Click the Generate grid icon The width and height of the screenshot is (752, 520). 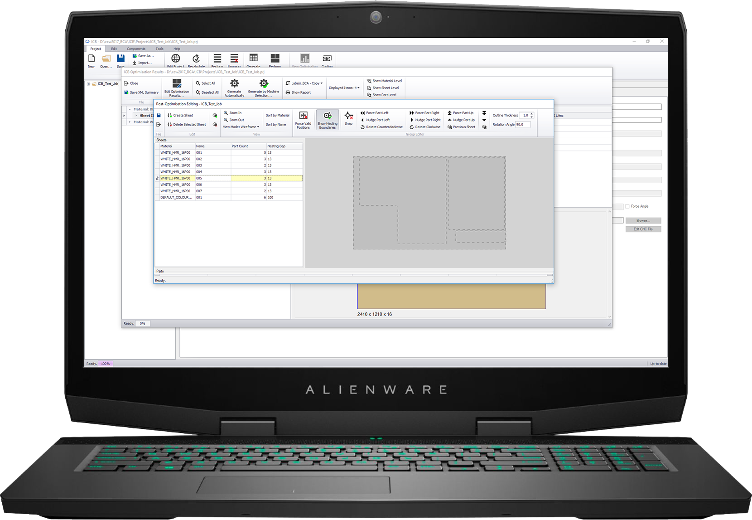click(x=254, y=59)
